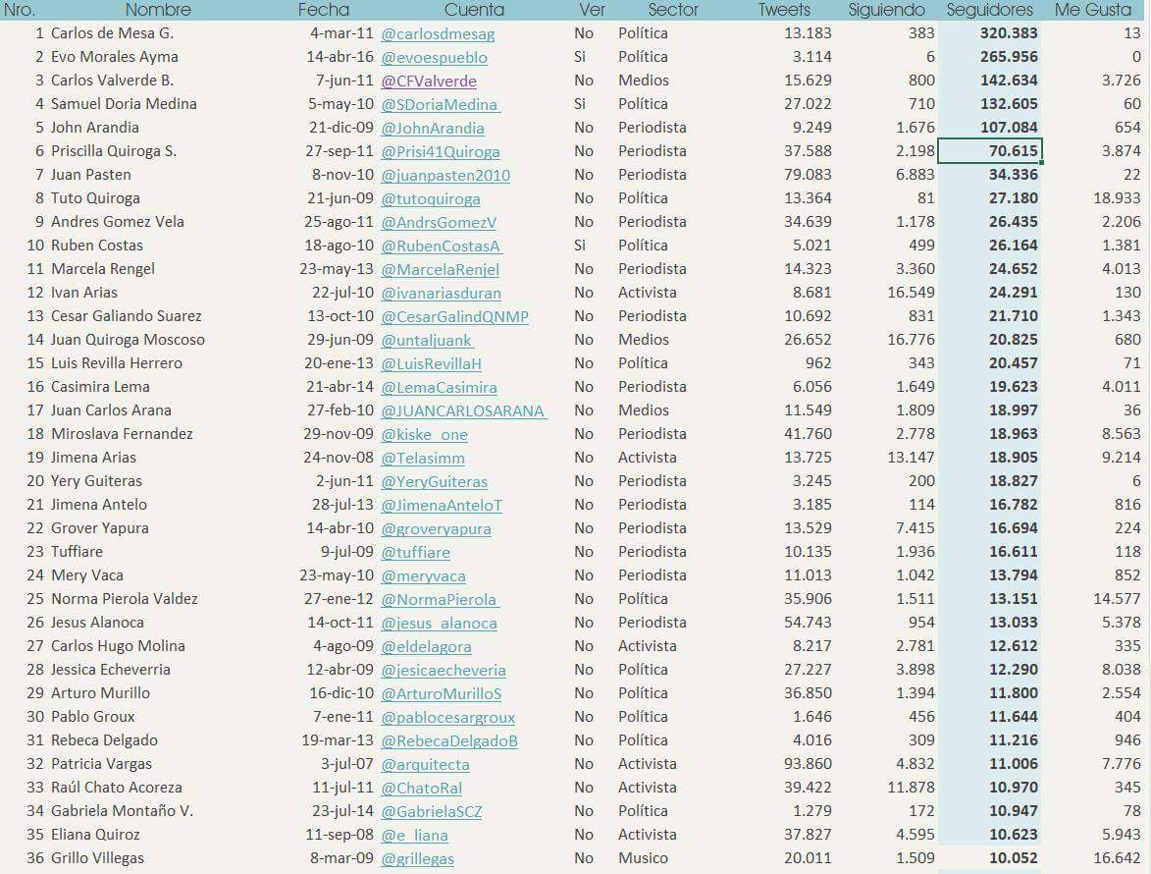The image size is (1151, 874).
Task: Open the @tutoquiroga link
Action: 431,198
